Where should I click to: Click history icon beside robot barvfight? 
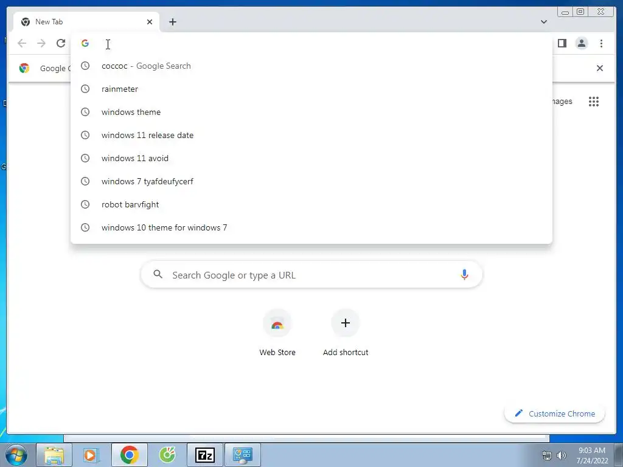[85, 204]
